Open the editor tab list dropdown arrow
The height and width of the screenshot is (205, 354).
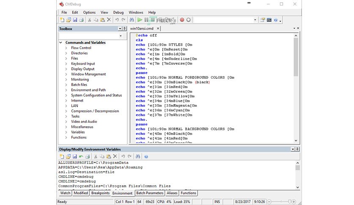294,28
